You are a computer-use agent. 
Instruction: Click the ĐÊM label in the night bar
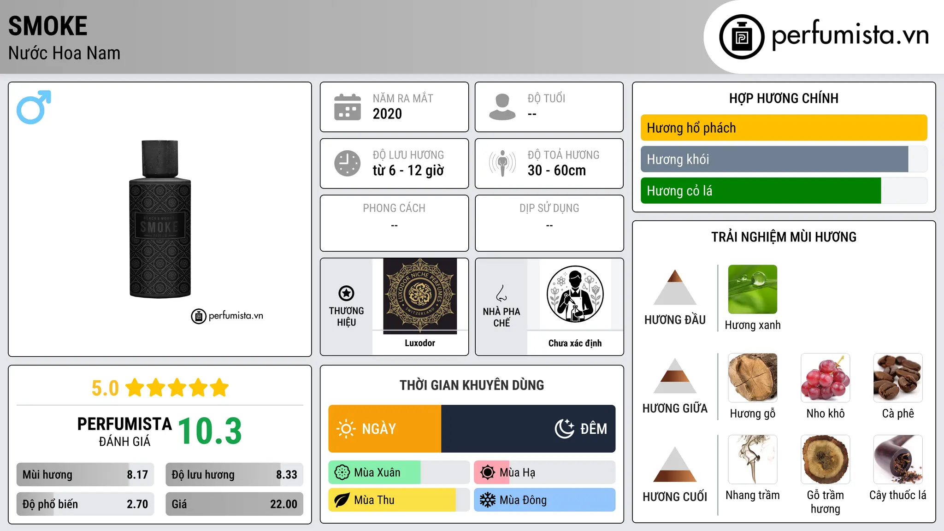tap(594, 429)
